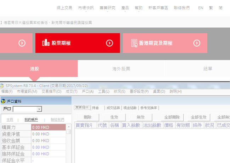Open the 網上交易 navigation link
The width and height of the screenshot is (230, 163).
pos(64,8)
